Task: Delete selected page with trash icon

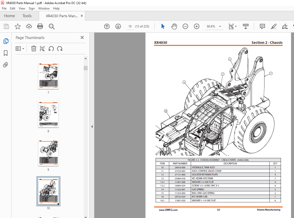Action: coord(34,49)
